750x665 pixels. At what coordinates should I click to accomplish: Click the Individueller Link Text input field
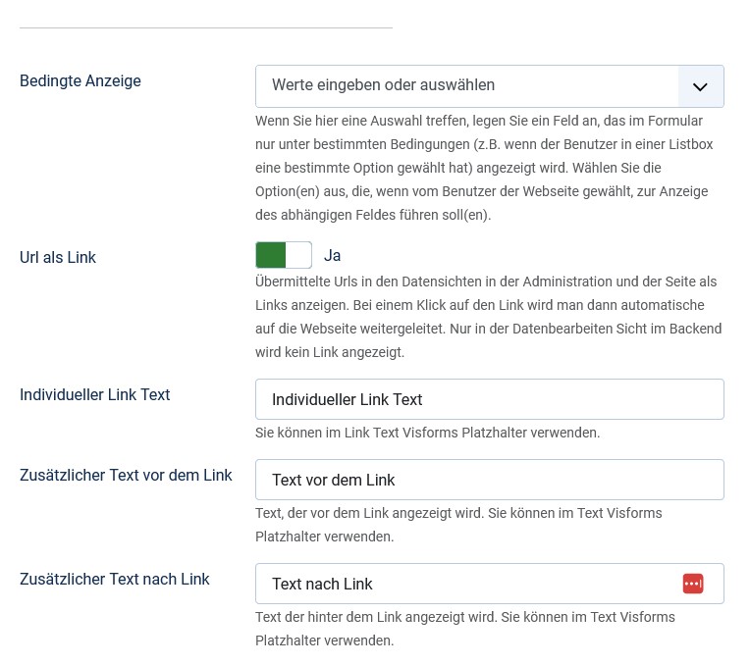489,399
